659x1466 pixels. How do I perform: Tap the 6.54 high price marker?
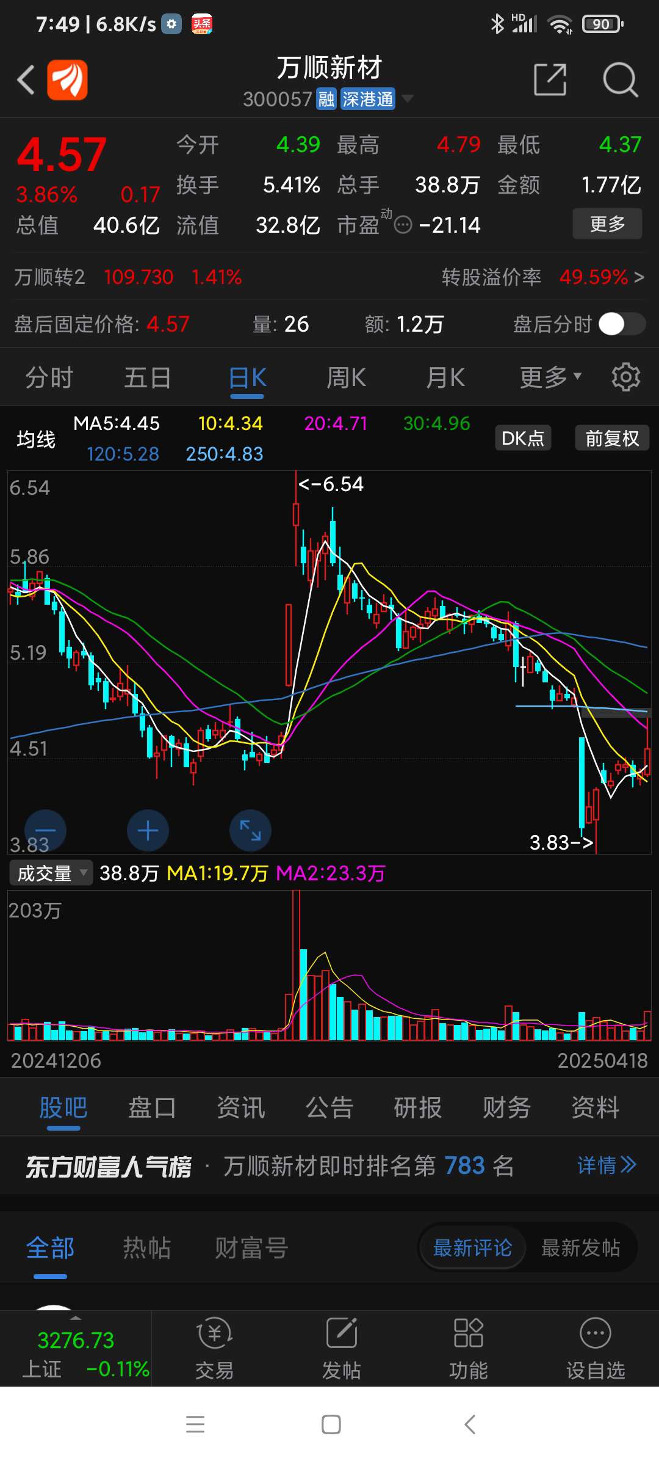pos(330,484)
